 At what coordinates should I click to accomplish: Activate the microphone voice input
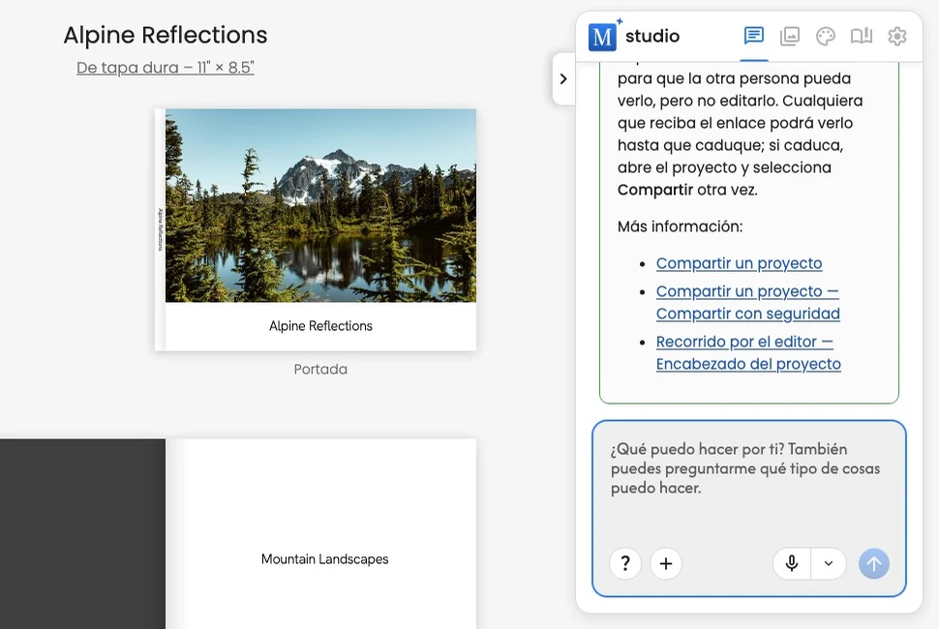[x=792, y=563]
